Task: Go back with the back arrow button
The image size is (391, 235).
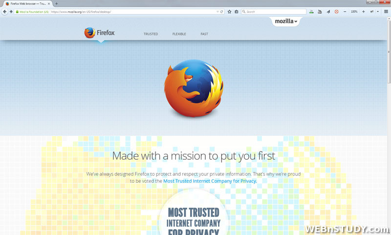Action: 4,12
